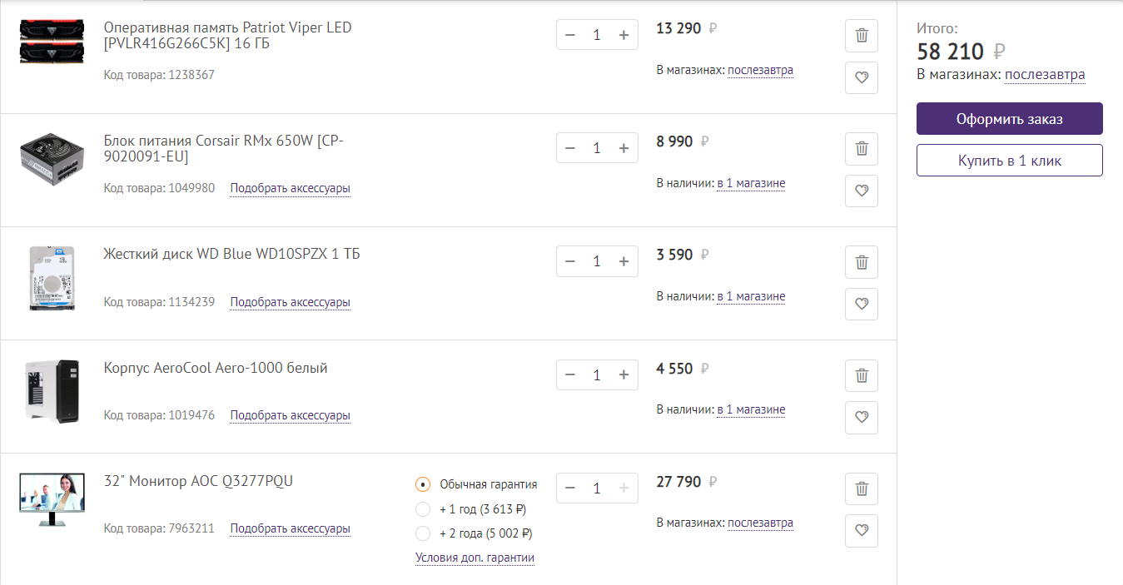Open accessories link for AeroCool case
1123x585 pixels.
point(290,415)
